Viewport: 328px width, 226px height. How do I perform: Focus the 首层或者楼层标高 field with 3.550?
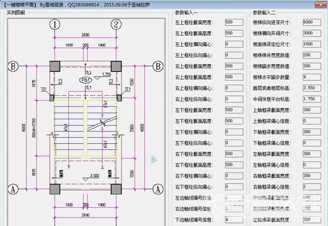click(312, 88)
